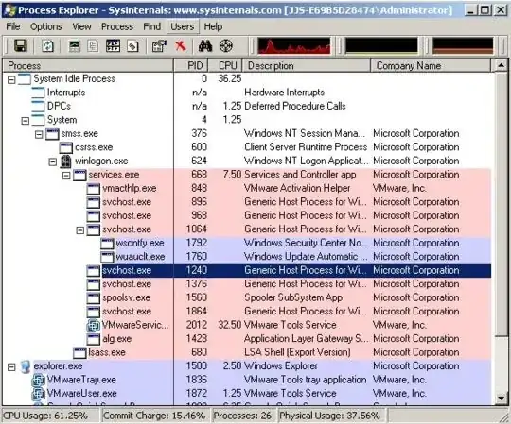Open the Find menu
511x424 pixels.
151,26
